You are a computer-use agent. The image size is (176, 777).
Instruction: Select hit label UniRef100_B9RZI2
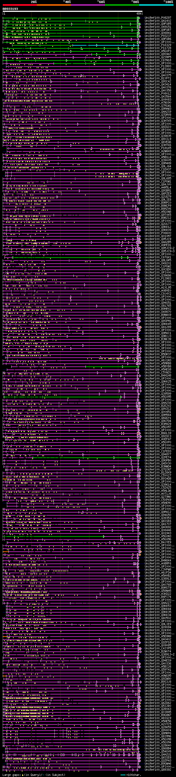pos(158,218)
